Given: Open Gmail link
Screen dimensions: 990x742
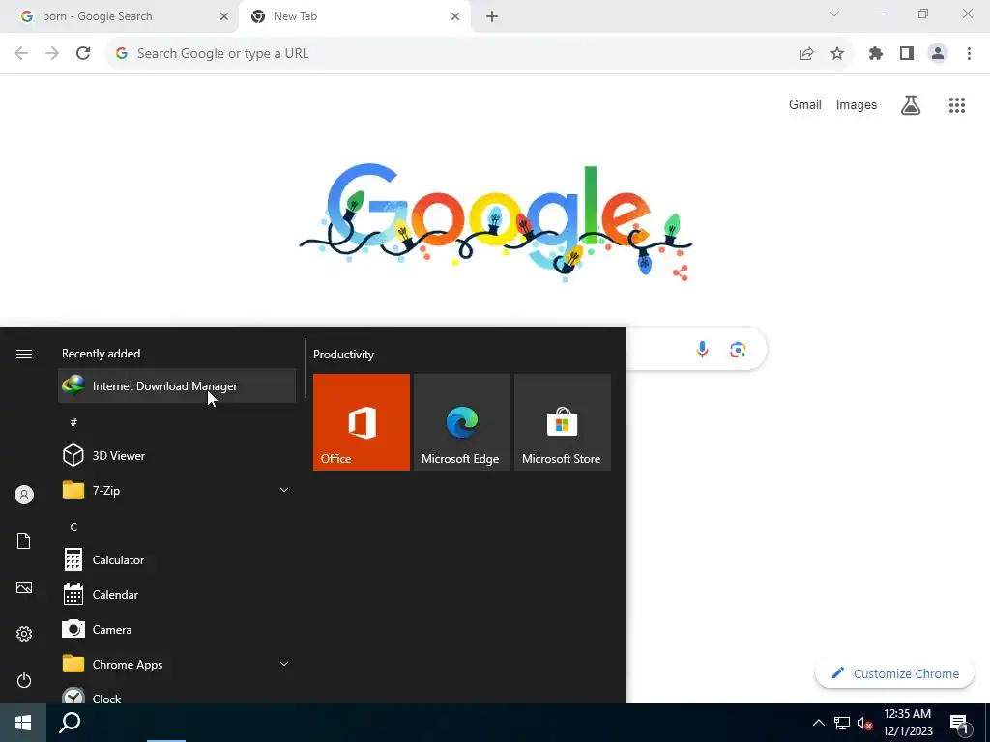Looking at the screenshot, I should 805,104.
